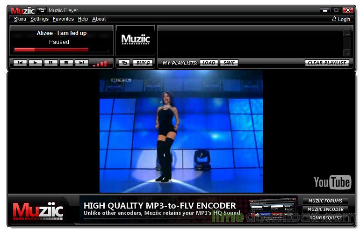Image resolution: width=360 pixels, height=231 pixels.
Task: Pause playback with the Pause button
Action: pos(50,63)
